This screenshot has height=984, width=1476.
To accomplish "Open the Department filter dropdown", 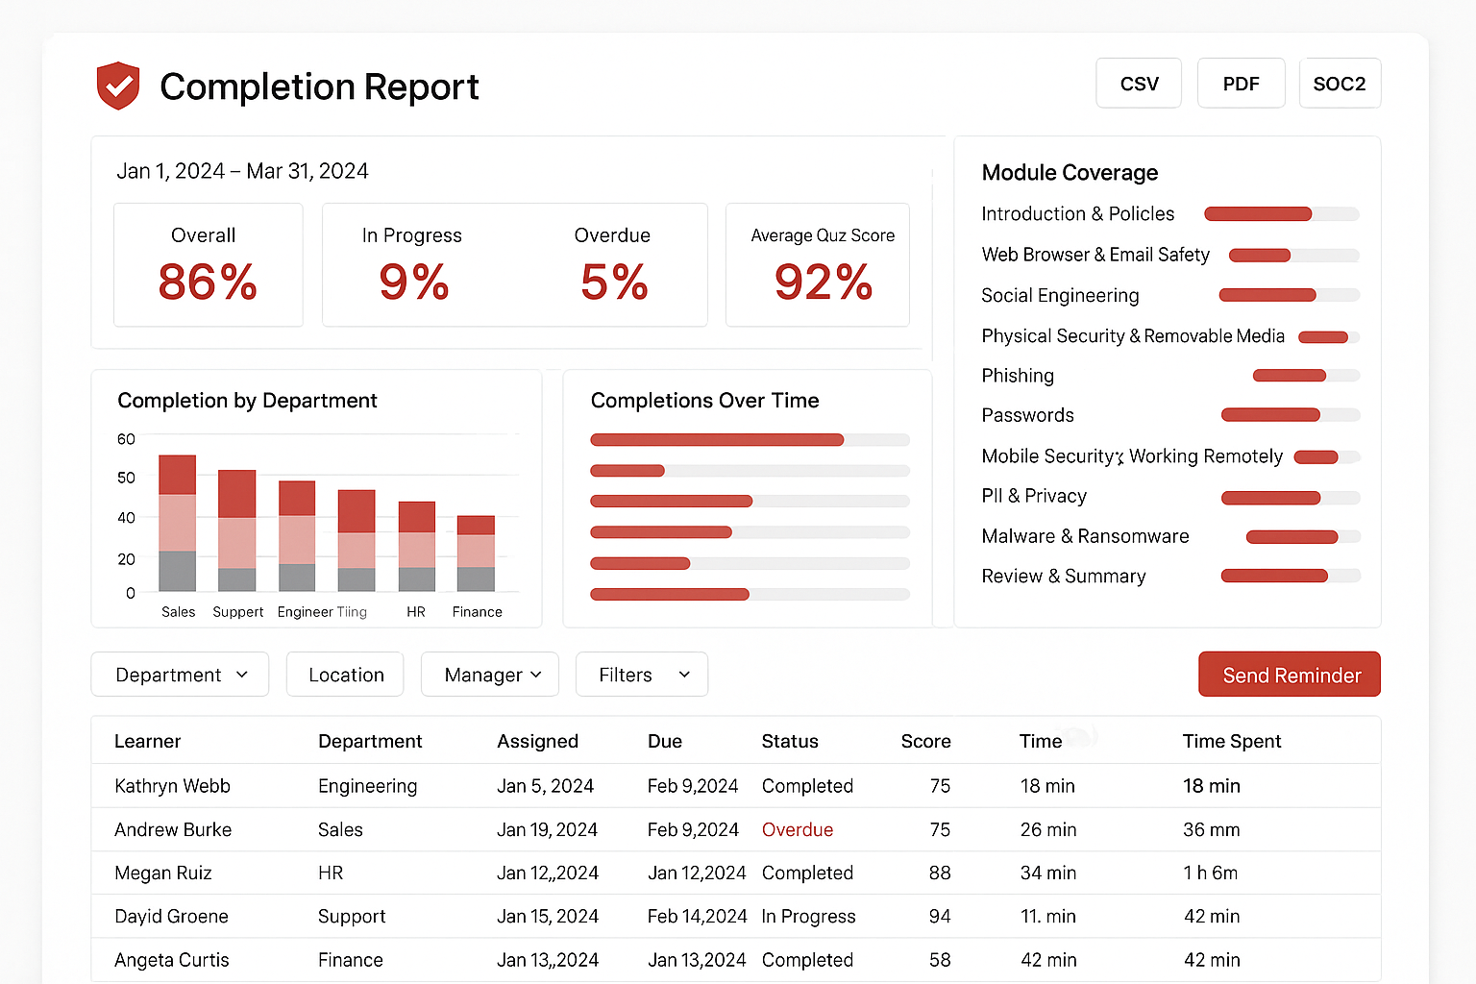I will tap(180, 675).
